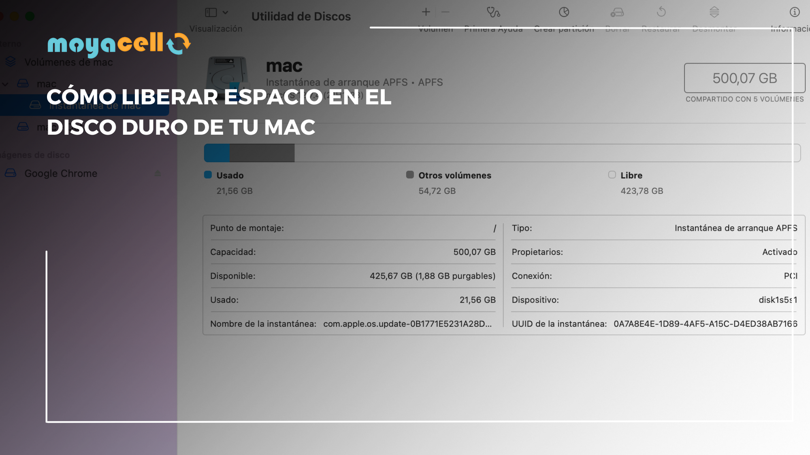Eject the Google Chrome disk image
Screen dimensions: 810x455
point(158,174)
